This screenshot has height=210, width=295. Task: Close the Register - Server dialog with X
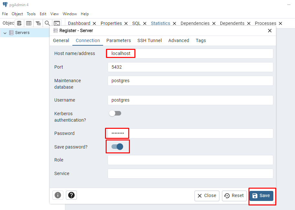coord(269,30)
